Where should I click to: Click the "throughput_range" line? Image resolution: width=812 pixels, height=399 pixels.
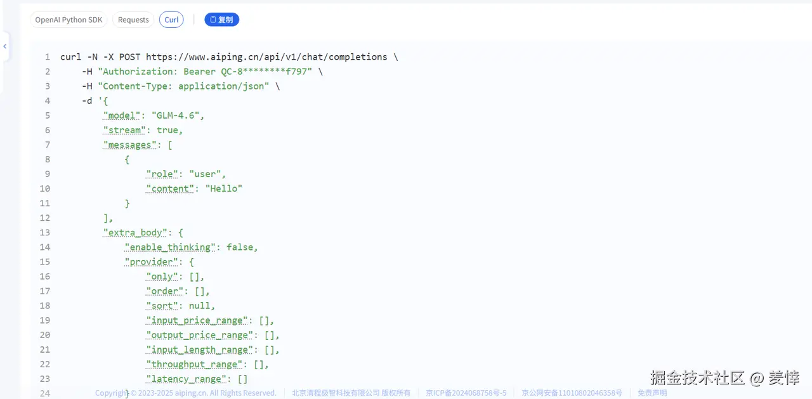pyautogui.click(x=208, y=364)
